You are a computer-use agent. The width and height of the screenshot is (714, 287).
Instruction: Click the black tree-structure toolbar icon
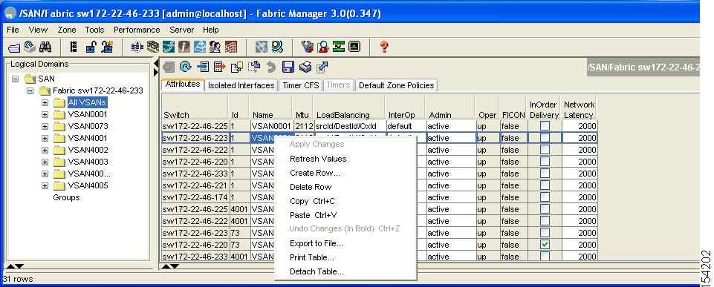coord(74,47)
